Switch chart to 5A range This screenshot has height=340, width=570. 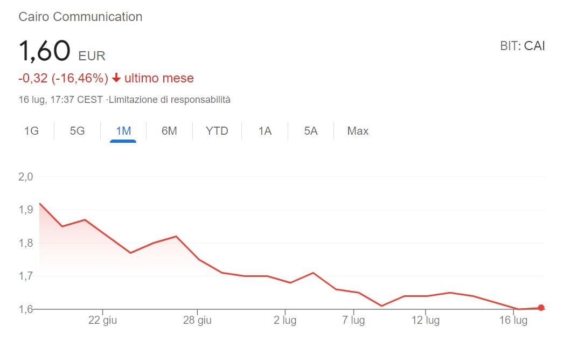[311, 131]
